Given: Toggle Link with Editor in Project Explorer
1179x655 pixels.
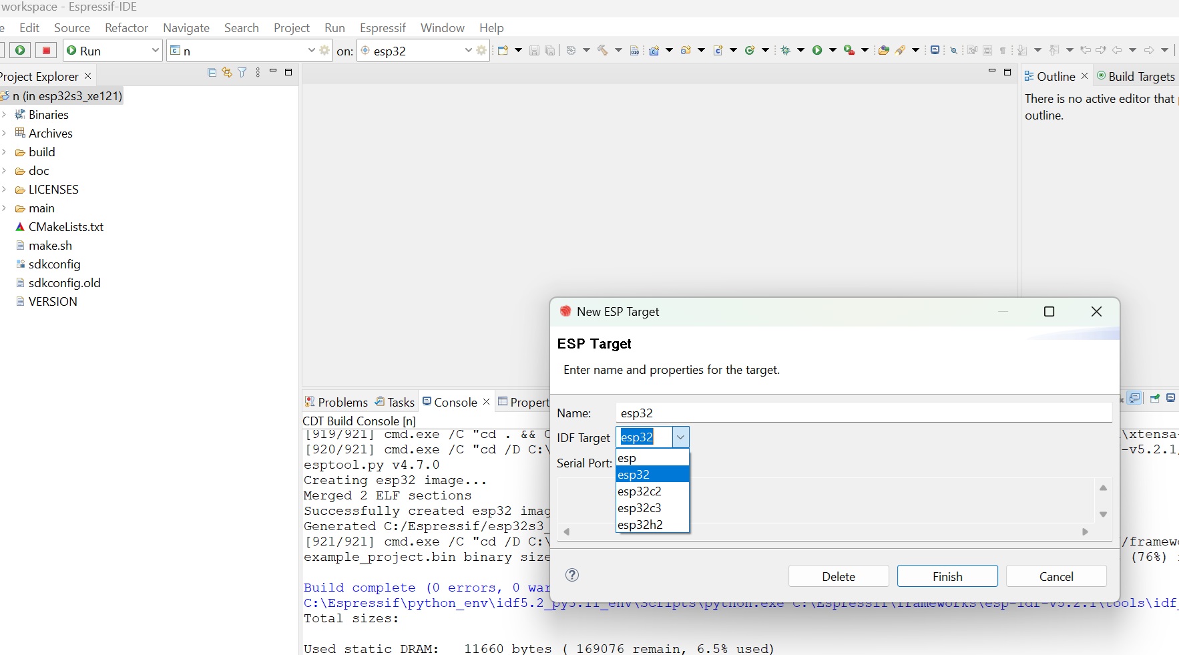Looking at the screenshot, I should click(x=227, y=72).
